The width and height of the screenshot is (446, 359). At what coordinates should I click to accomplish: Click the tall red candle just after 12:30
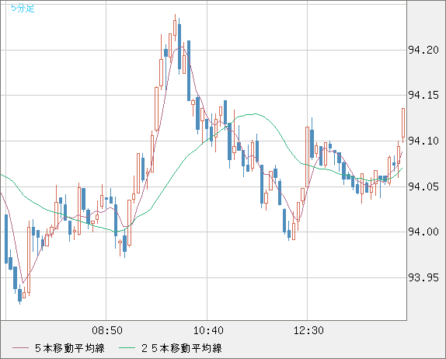tap(307, 157)
